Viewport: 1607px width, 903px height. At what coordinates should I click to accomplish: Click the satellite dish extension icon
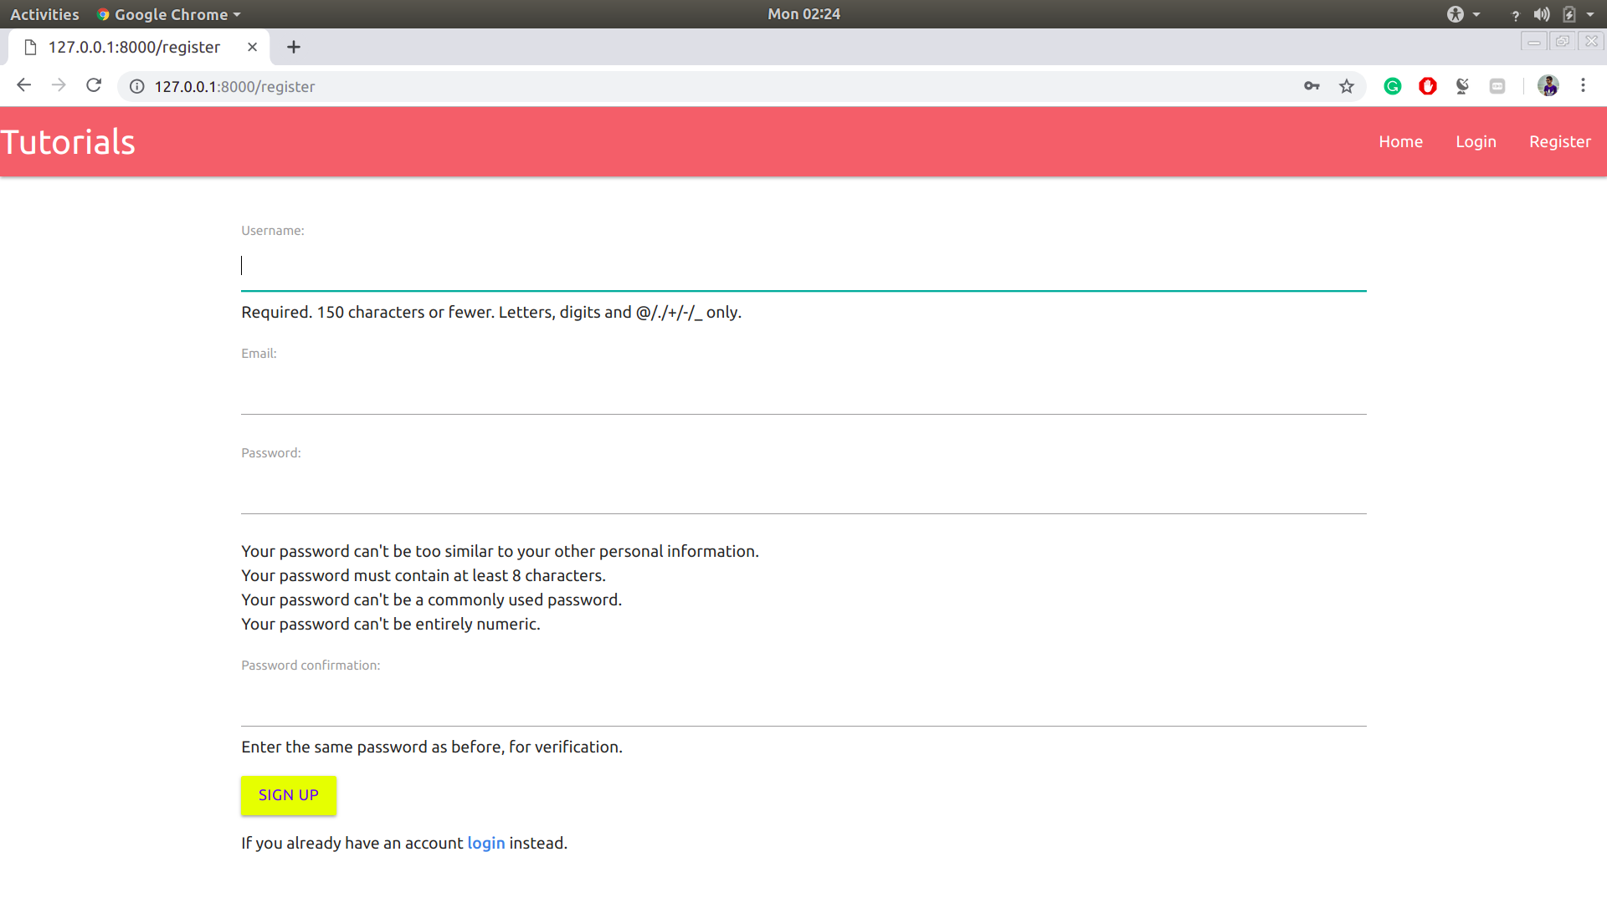[1462, 86]
